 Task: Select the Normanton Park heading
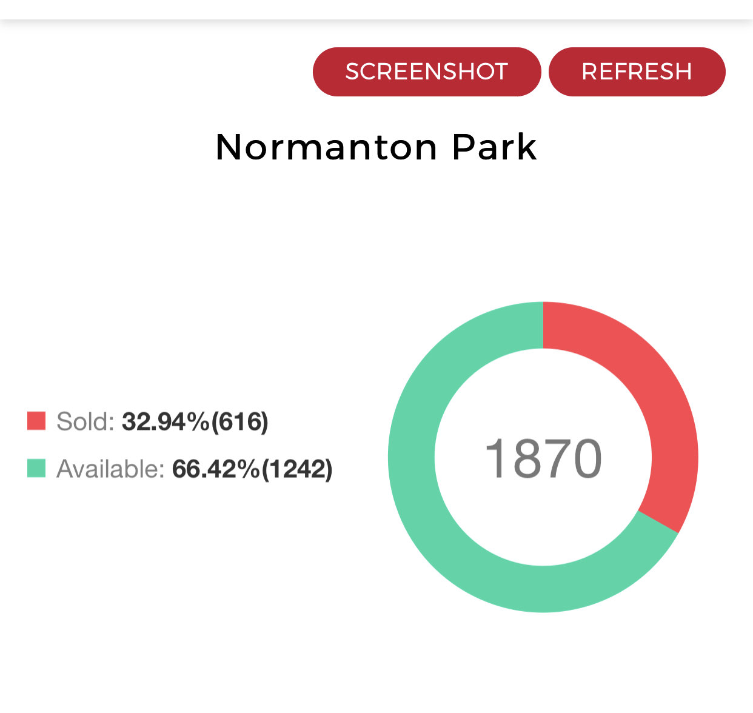[376, 147]
